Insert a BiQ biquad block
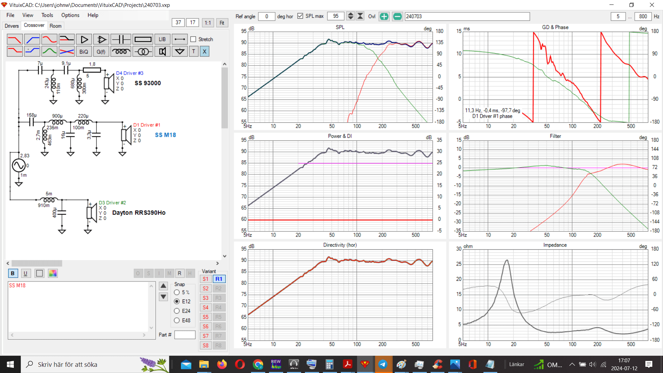The width and height of the screenshot is (663, 373). (x=84, y=51)
